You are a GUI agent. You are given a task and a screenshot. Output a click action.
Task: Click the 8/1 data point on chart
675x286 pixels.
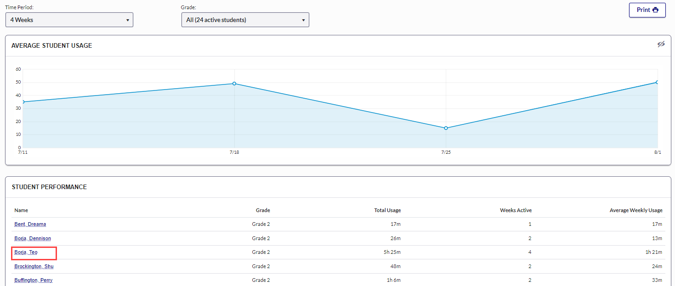point(657,82)
